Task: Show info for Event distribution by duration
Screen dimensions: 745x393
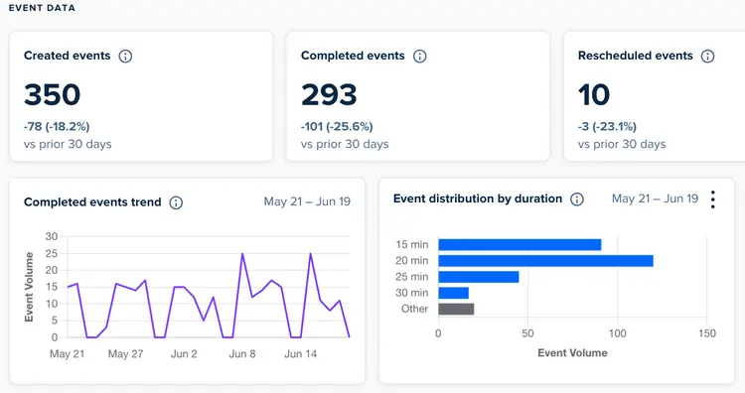Action: pyautogui.click(x=577, y=199)
